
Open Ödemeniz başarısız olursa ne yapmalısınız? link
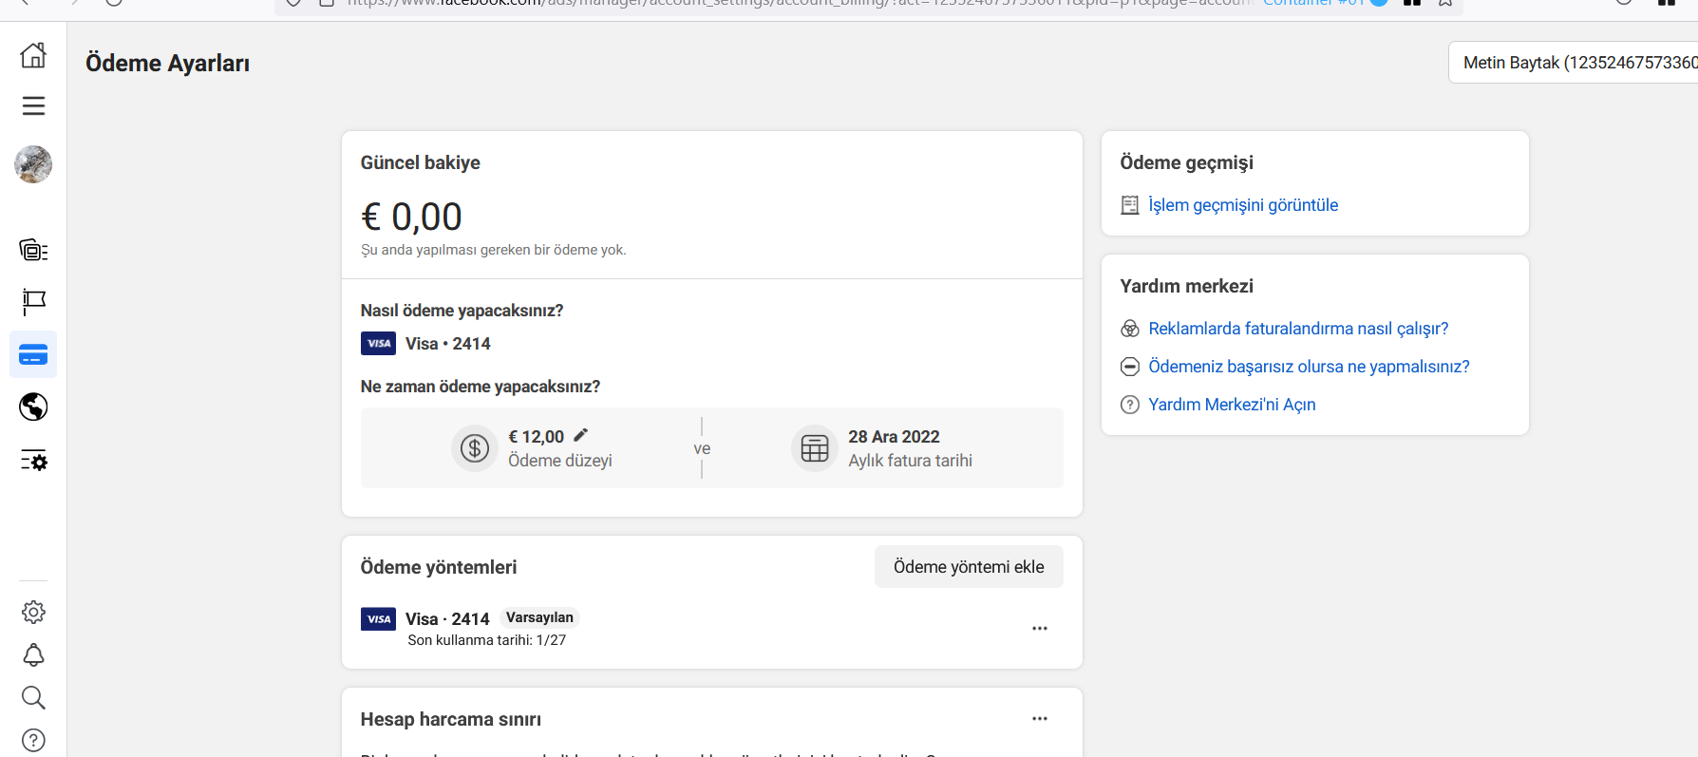pyautogui.click(x=1309, y=367)
